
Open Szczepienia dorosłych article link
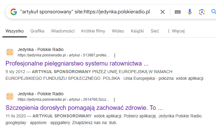coord(84,108)
